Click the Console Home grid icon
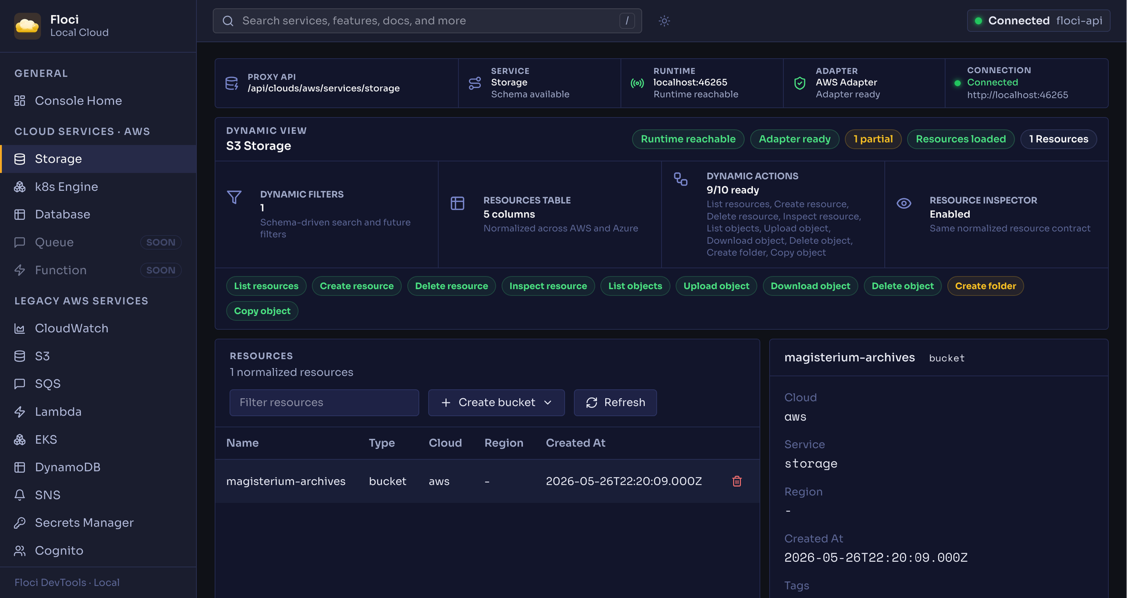The width and height of the screenshot is (1127, 598). click(20, 101)
